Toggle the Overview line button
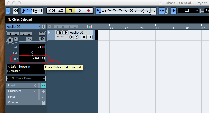The height and width of the screenshot is (113, 209). 35,11
